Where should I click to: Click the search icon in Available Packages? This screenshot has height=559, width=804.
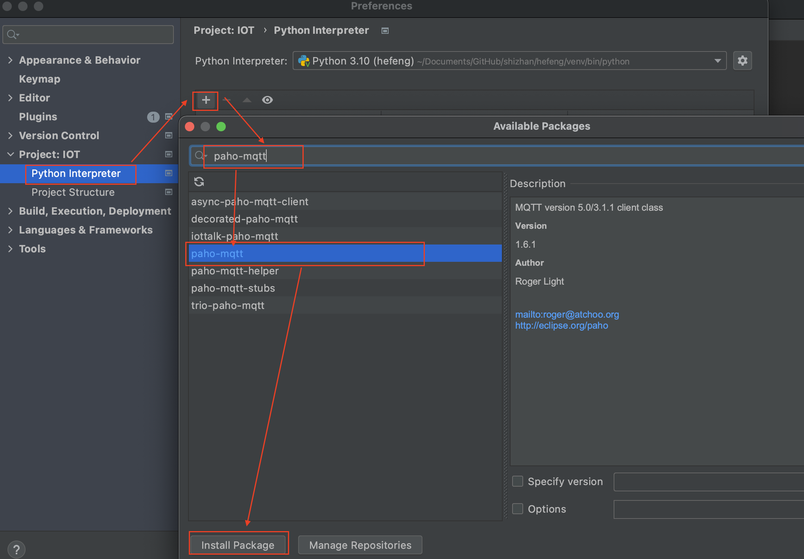(x=199, y=156)
